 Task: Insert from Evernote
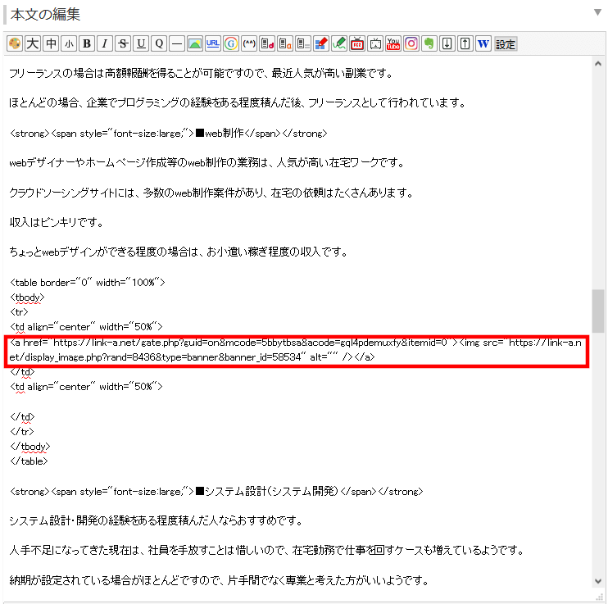(x=429, y=43)
